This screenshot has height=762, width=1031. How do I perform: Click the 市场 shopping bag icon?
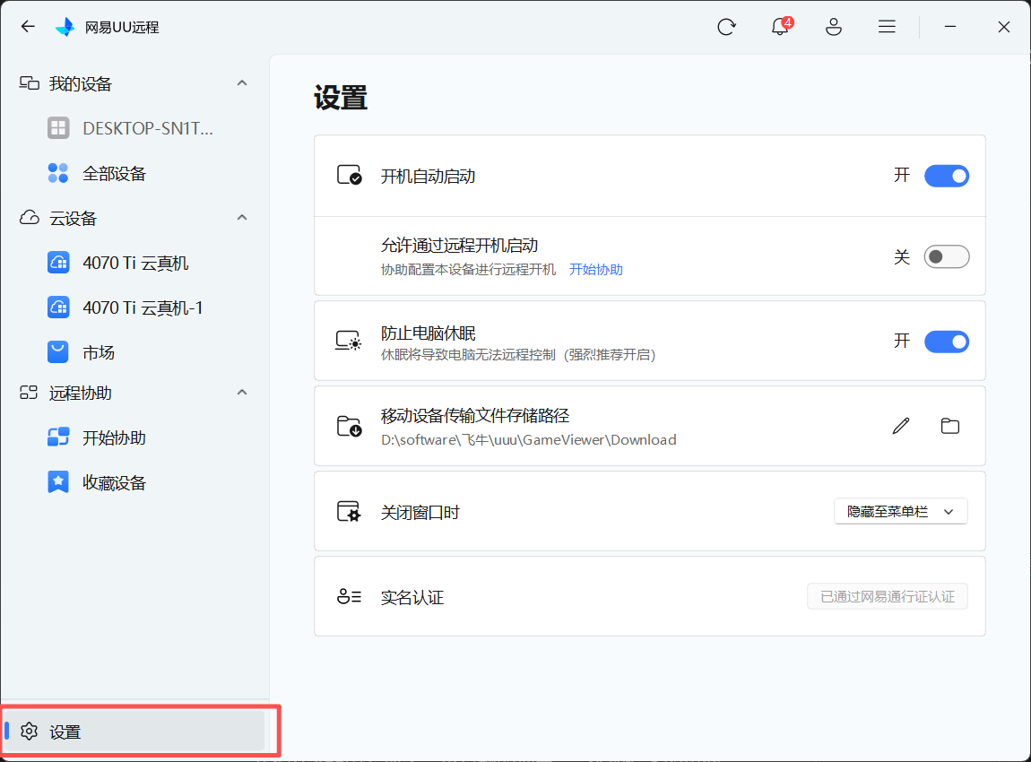tap(58, 351)
